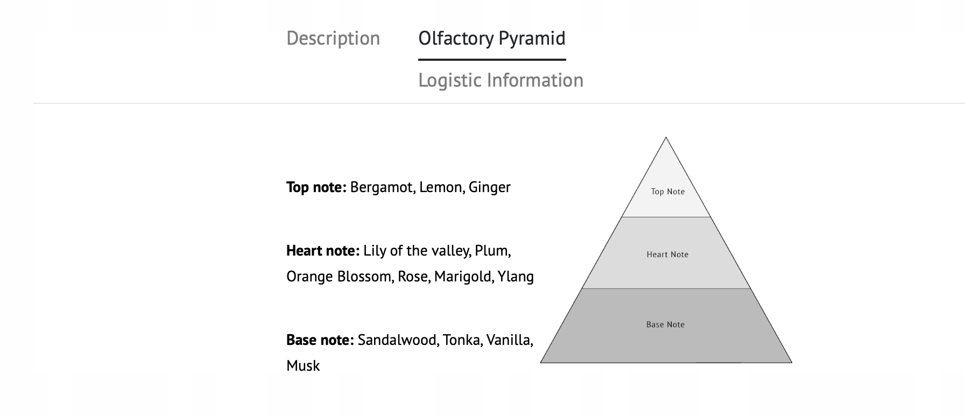Image resolution: width=965 pixels, height=417 pixels.
Task: Click the word Vanilla in base notes
Action: [509, 340]
